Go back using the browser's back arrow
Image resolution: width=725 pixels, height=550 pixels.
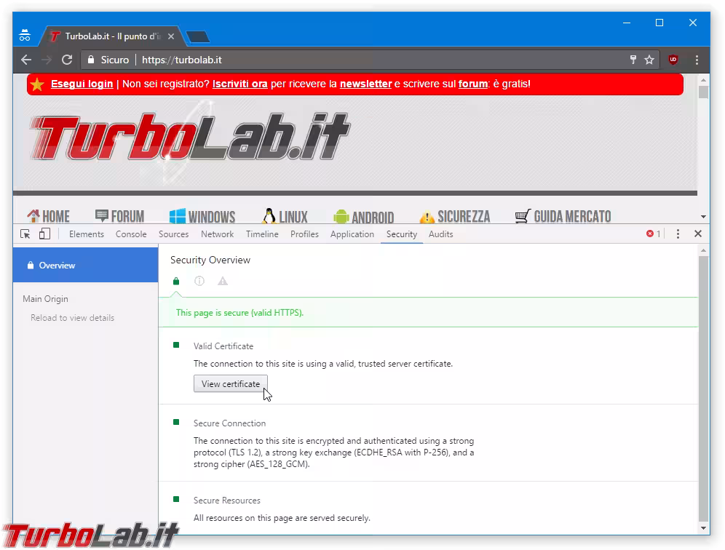pos(26,60)
